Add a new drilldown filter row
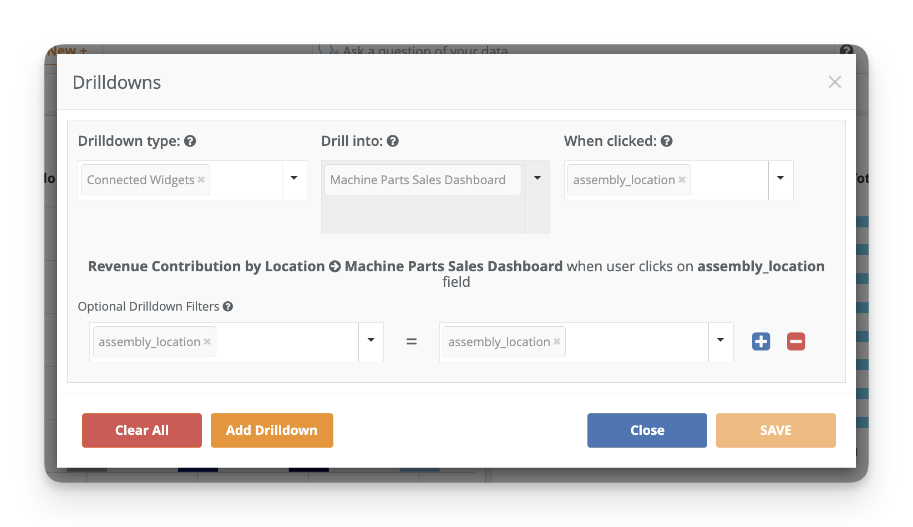This screenshot has width=913, height=527. click(x=761, y=342)
